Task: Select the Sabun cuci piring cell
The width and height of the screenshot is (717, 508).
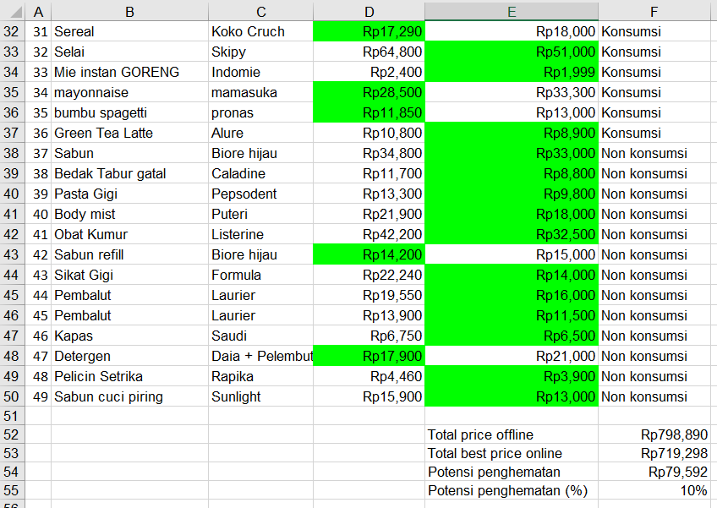Action: (x=129, y=396)
